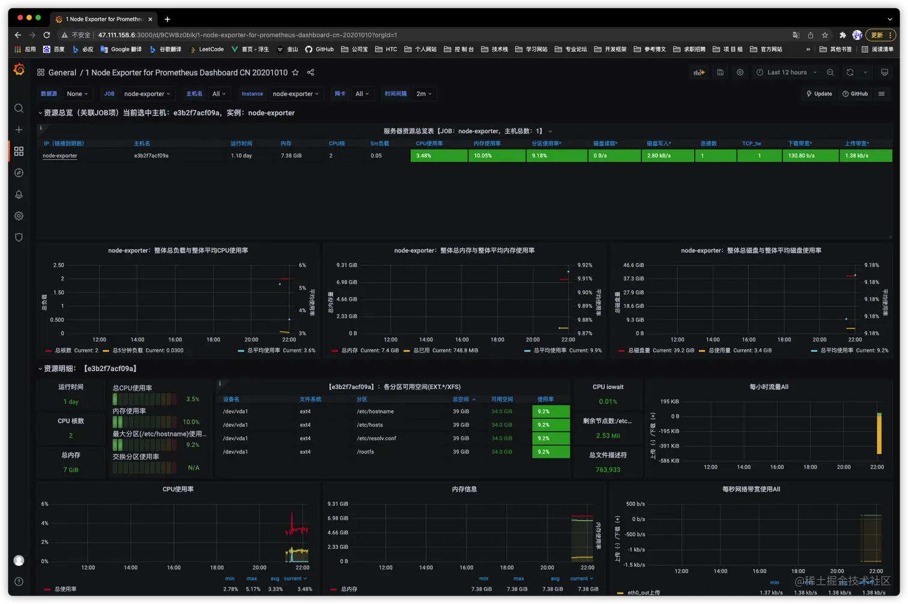Open dashboard settings gear in top toolbar
Viewport: 908px width, 604px height.
coord(740,73)
